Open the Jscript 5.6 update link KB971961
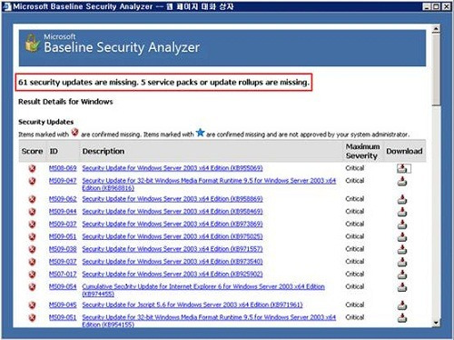The height and width of the screenshot is (340, 454). pyautogui.click(x=192, y=305)
